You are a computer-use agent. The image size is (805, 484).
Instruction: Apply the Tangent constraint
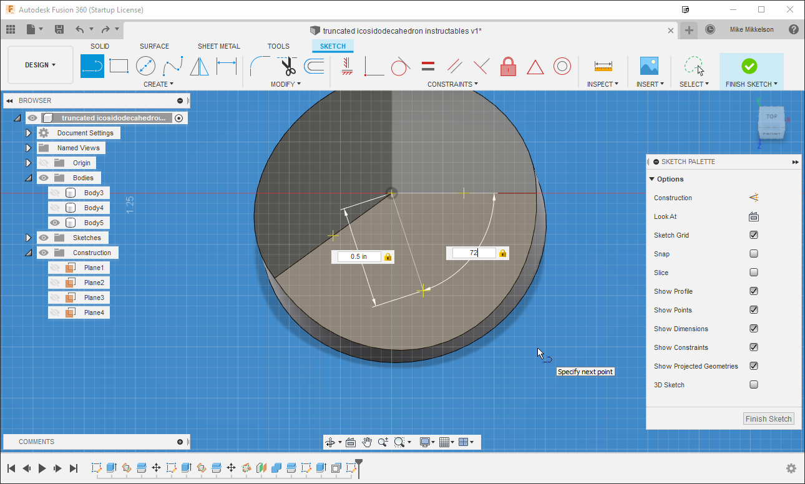point(400,65)
